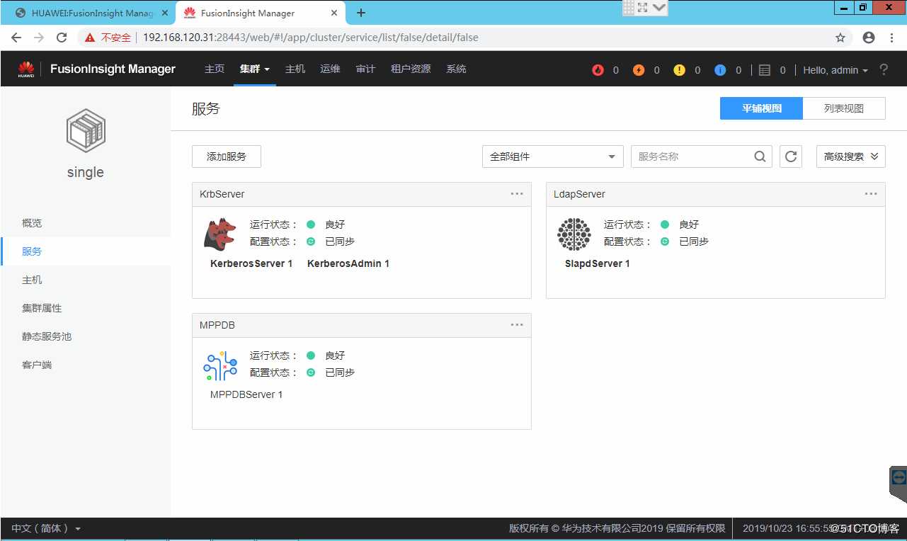
Task: Click the search magnifier icon
Action: (x=760, y=156)
